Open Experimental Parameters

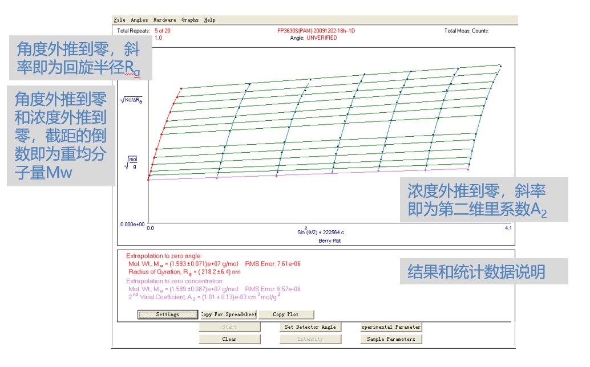(x=391, y=327)
